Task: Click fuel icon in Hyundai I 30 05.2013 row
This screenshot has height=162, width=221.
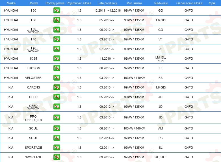Action: [x=57, y=20]
